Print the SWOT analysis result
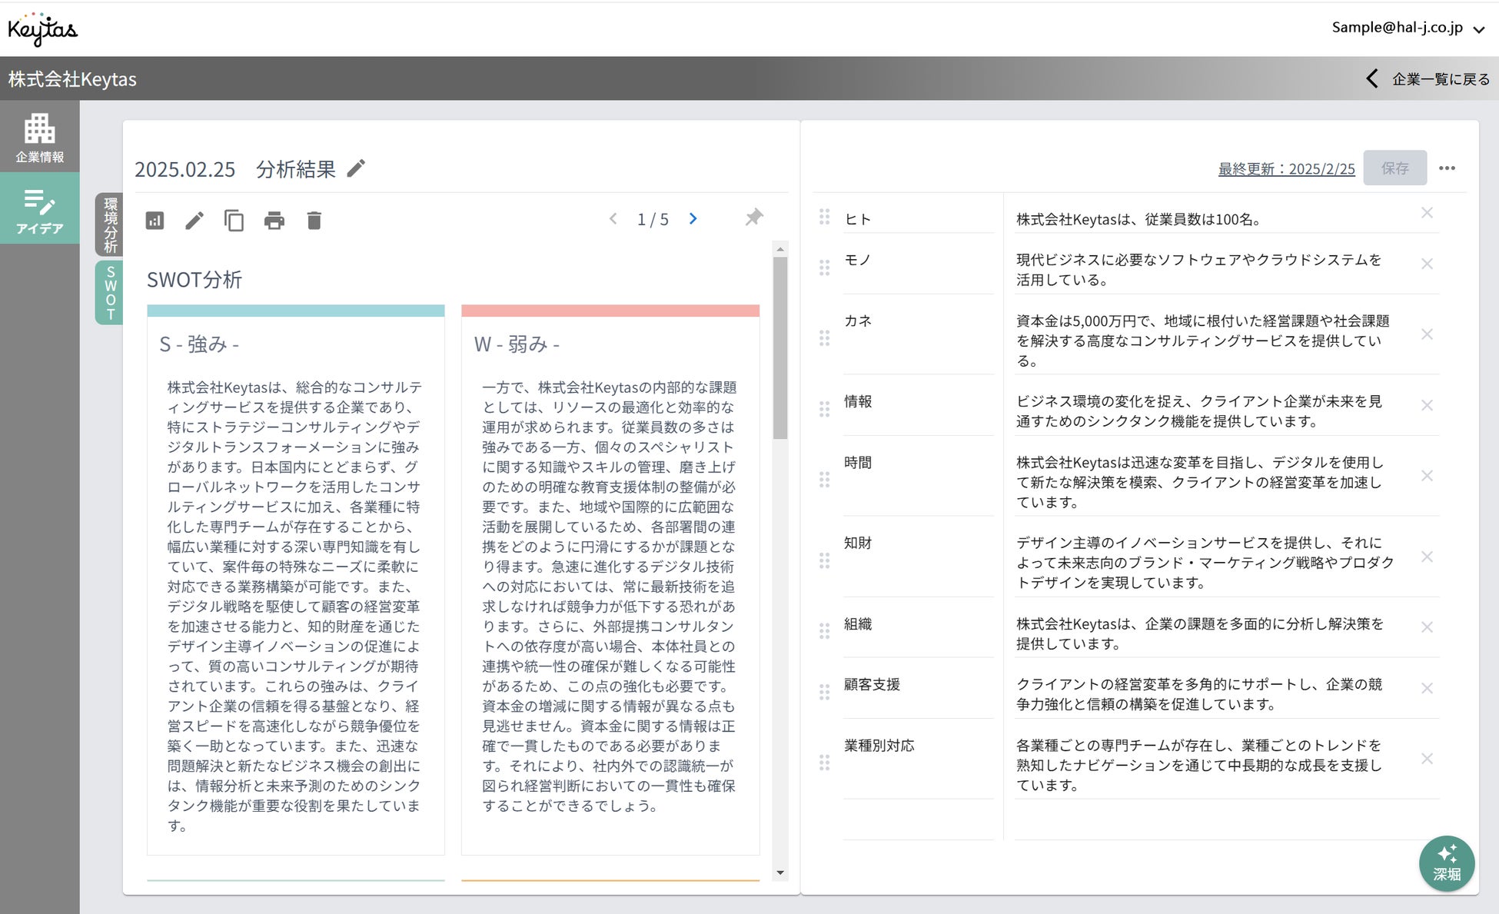 [274, 221]
